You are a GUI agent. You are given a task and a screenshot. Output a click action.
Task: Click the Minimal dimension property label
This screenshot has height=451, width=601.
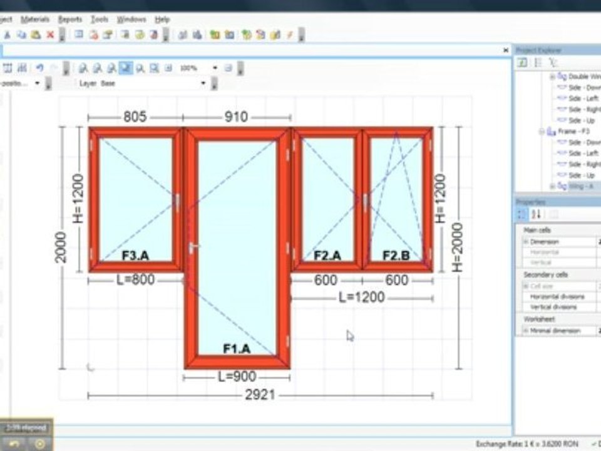(x=555, y=331)
